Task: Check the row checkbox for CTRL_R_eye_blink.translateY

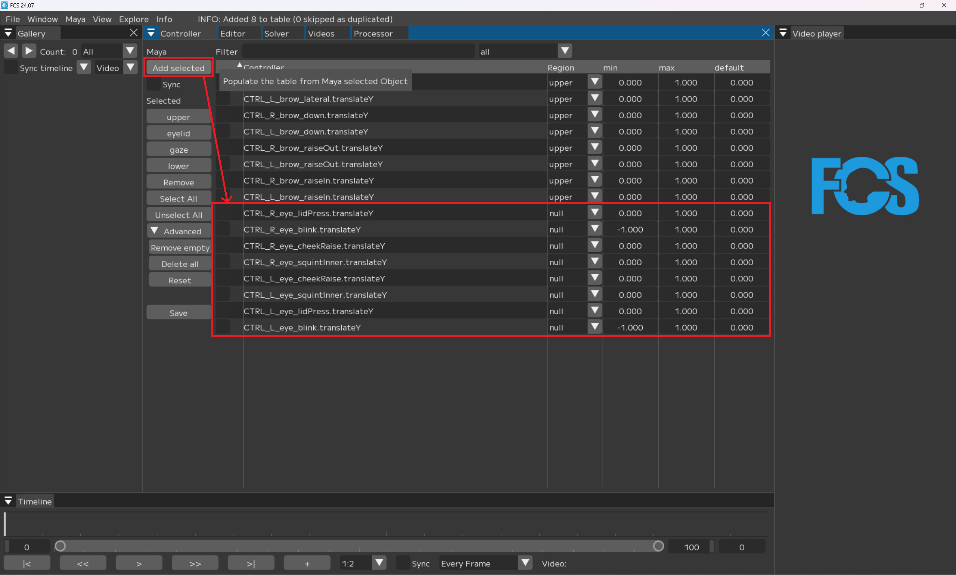Action: pos(223,229)
